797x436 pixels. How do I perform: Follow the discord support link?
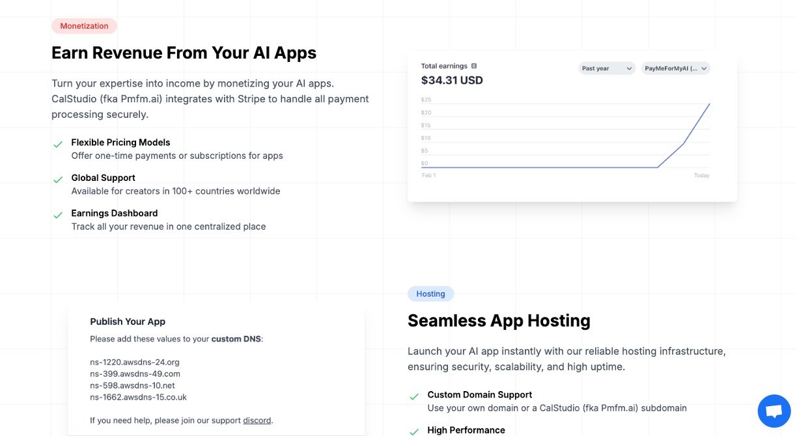click(257, 420)
